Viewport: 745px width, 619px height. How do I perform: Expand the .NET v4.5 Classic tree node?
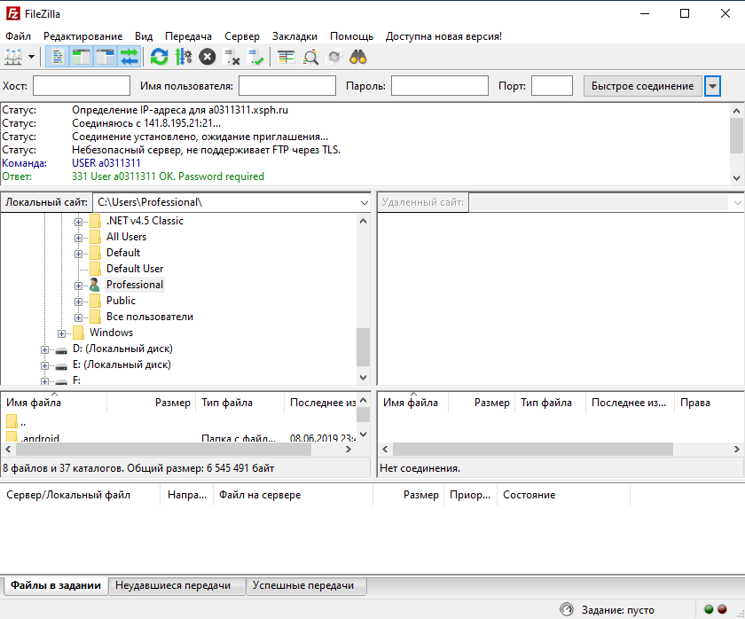tap(78, 222)
